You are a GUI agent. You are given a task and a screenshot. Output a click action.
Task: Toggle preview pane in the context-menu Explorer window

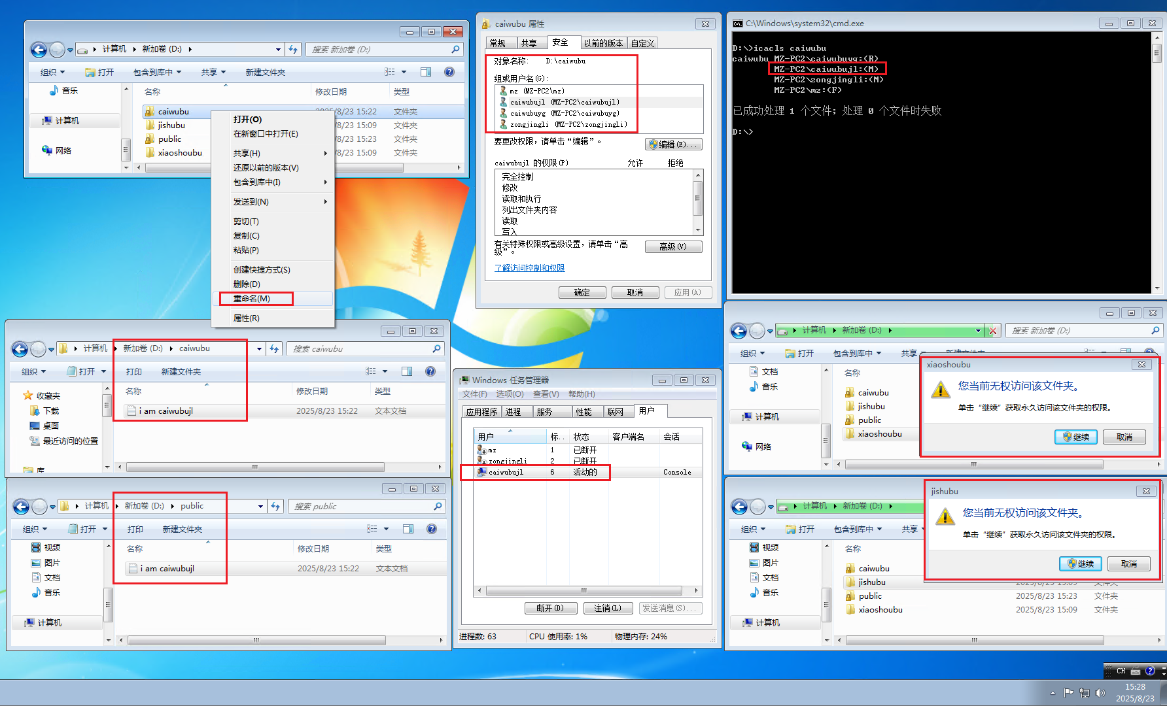pyautogui.click(x=426, y=72)
